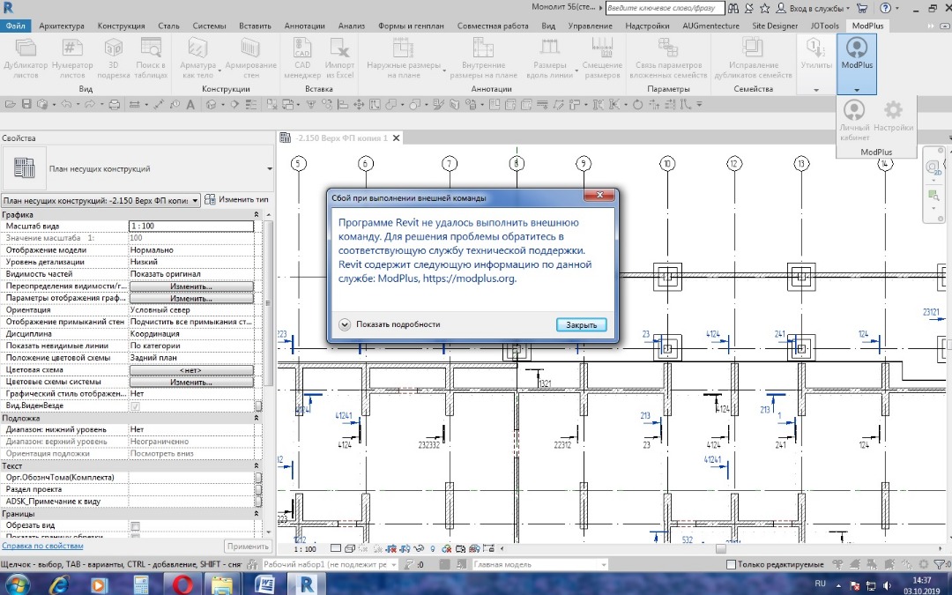
Task: Collapse the Графика properties section
Action: (x=257, y=214)
